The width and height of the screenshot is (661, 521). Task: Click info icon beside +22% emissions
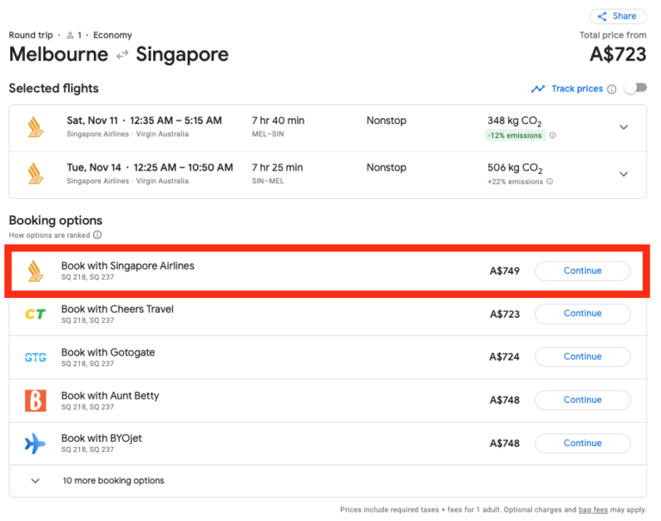pos(550,182)
